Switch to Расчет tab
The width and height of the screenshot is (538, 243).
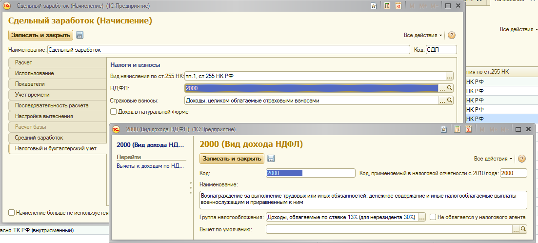57,63
